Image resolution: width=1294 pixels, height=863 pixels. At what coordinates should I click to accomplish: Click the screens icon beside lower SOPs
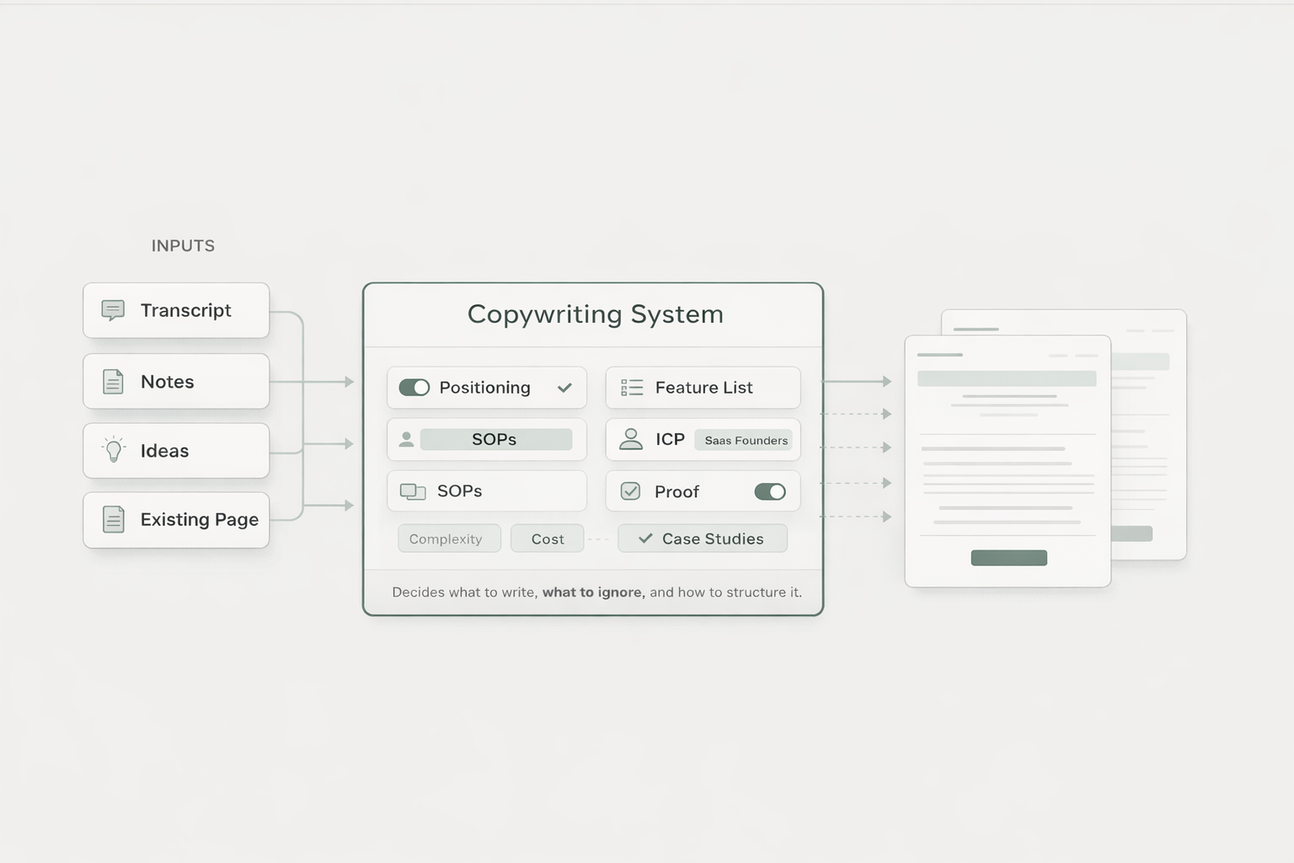(x=413, y=491)
